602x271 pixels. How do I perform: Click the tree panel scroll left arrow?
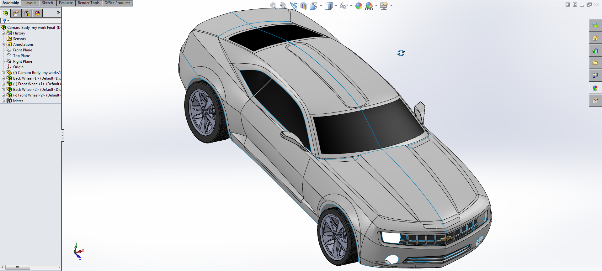tap(3, 267)
